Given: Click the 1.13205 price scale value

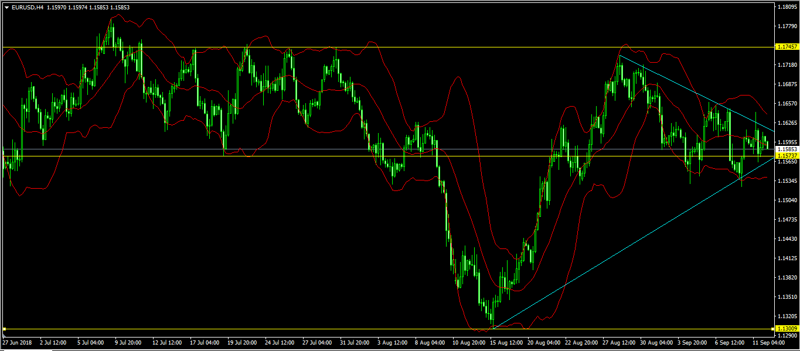Looking at the screenshot, I should [787, 316].
